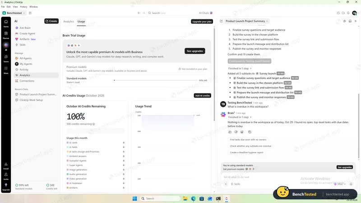Go forward with the right arrow
The height and width of the screenshot is (203, 361).
point(143,13)
